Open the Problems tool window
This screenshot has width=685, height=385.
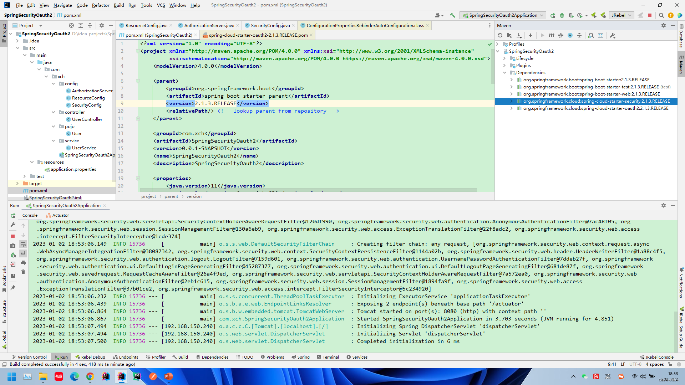tap(272, 357)
